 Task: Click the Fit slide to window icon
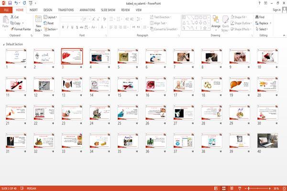(284, 188)
